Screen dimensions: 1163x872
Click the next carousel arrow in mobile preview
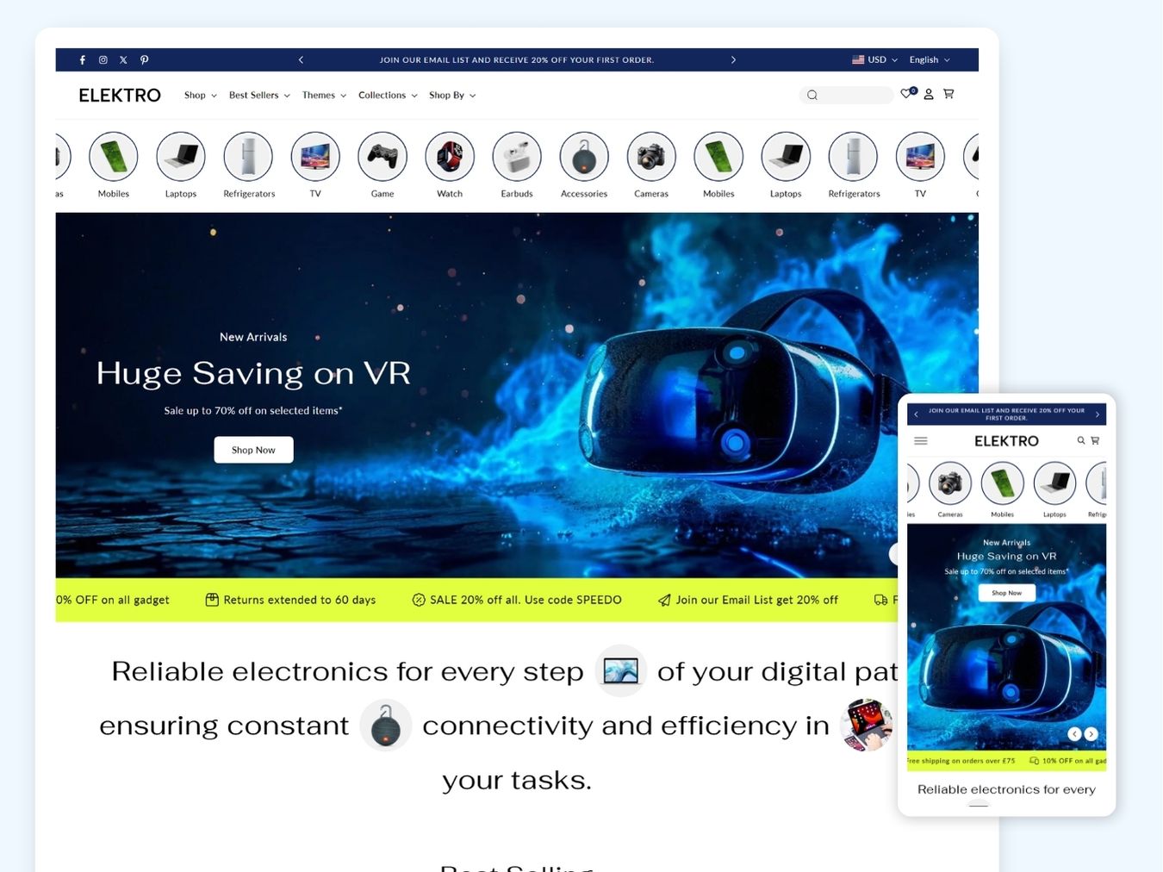point(1091,733)
